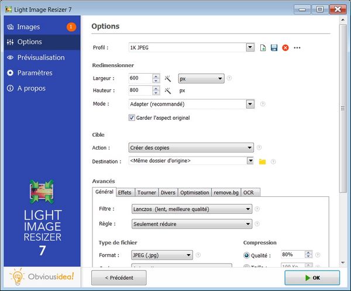Viewport: 351px width, 291px height.
Task: Open the Format dropdown JPEG (.jpg)
Action: pyautogui.click(x=162, y=255)
